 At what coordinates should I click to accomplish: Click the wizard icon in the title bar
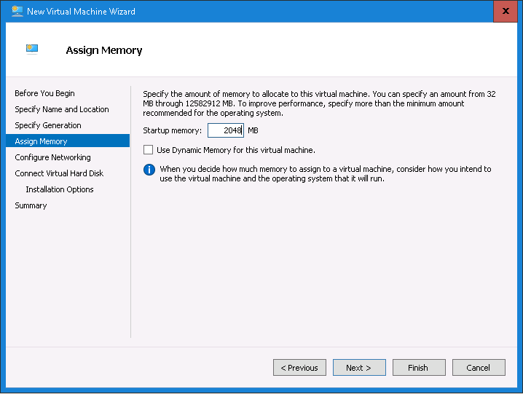(17, 11)
